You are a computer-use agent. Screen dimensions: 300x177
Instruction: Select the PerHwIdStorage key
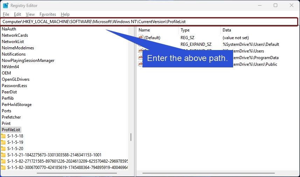[17, 105]
